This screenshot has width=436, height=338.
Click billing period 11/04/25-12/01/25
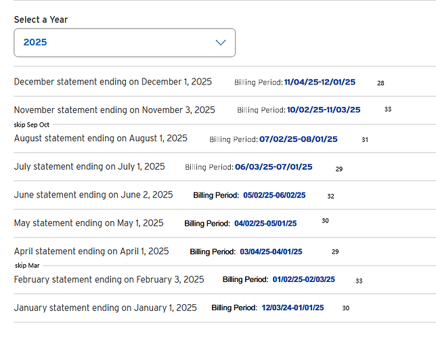coord(320,82)
